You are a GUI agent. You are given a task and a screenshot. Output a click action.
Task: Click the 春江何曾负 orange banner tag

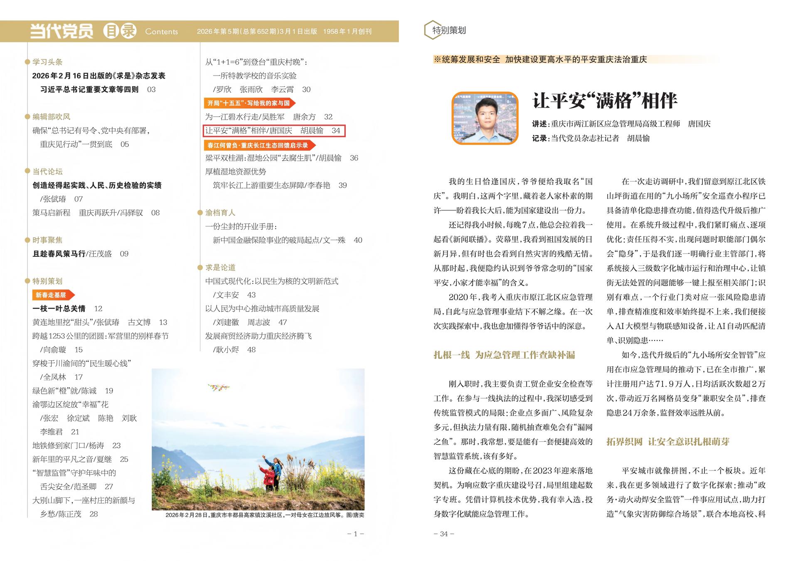pos(259,145)
